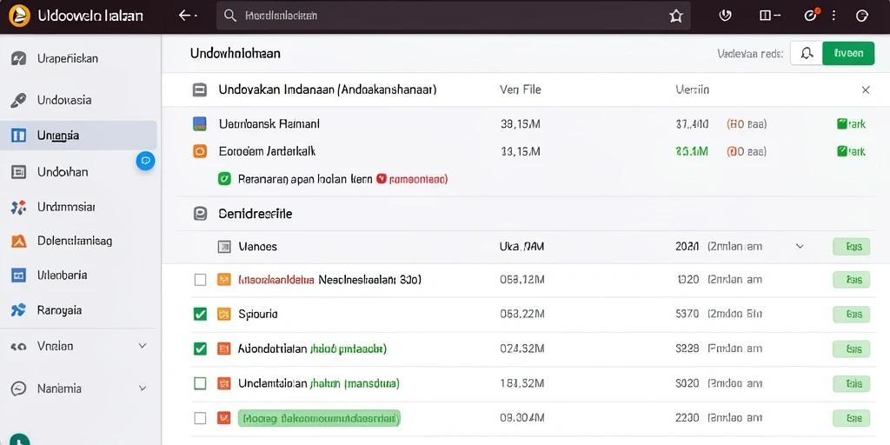Click the green-highlighted tag in last row
The image size is (890, 445).
[x=319, y=419]
